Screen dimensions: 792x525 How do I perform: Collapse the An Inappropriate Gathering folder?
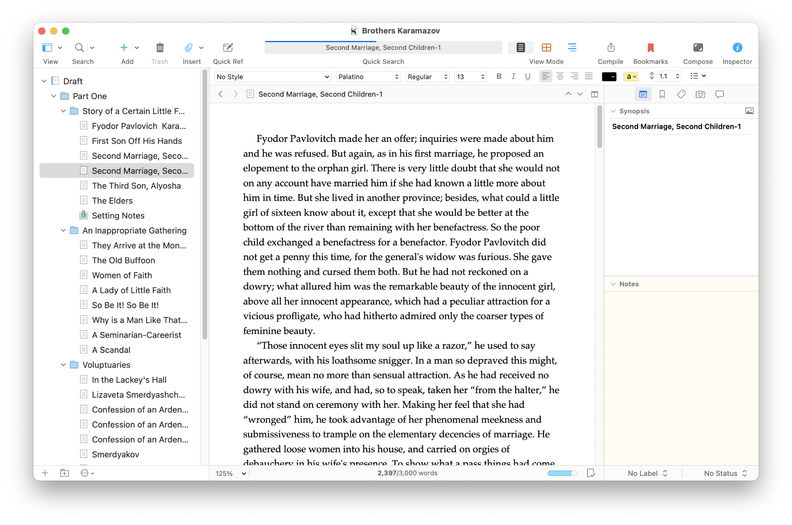[x=63, y=230]
